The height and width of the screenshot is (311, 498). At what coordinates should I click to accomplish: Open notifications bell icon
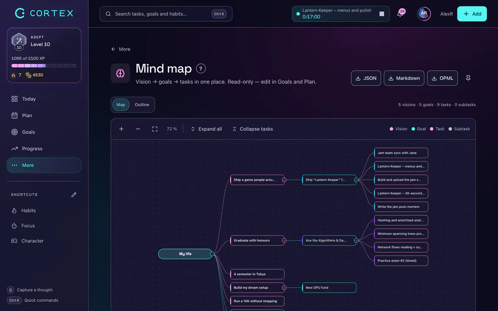coord(400,14)
